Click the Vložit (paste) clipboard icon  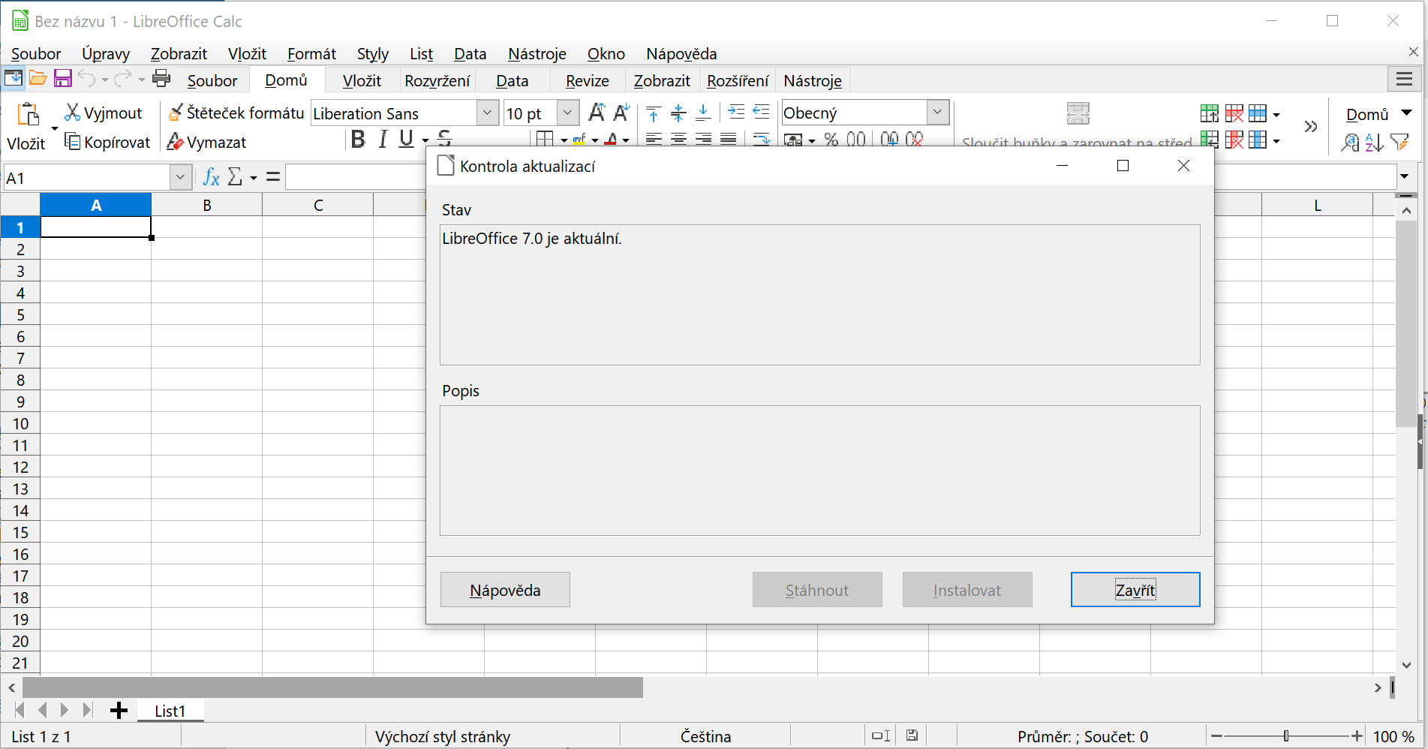pyautogui.click(x=28, y=114)
